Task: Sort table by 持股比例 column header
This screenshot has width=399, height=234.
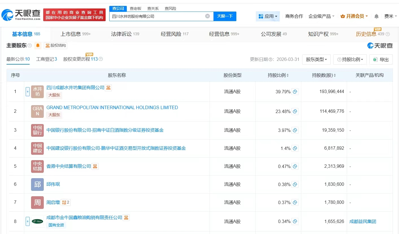Action: [278, 75]
